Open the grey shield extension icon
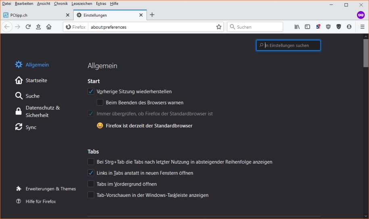The image size is (369, 219). click(x=328, y=27)
